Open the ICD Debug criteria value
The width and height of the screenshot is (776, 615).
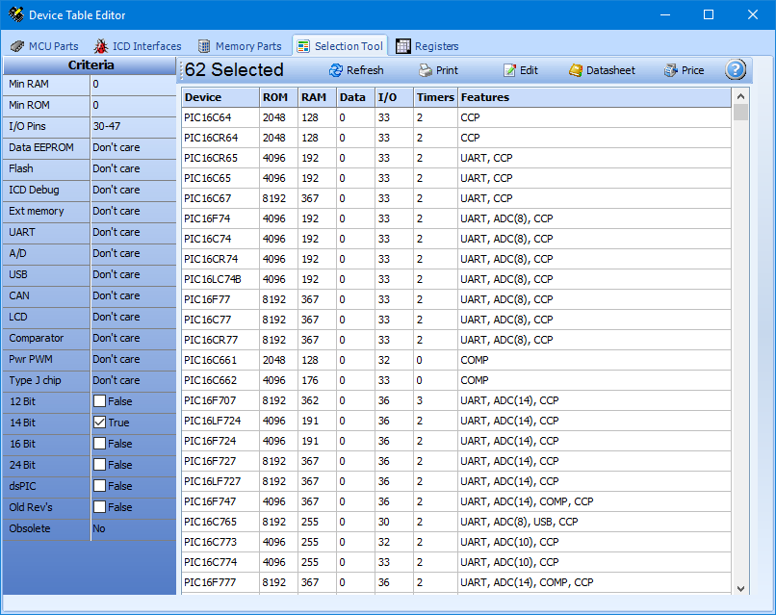click(x=134, y=190)
